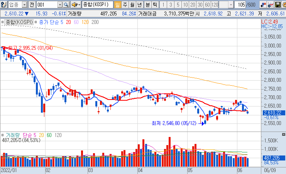Open the stock code search magnifier

pyautogui.click(x=66, y=5)
